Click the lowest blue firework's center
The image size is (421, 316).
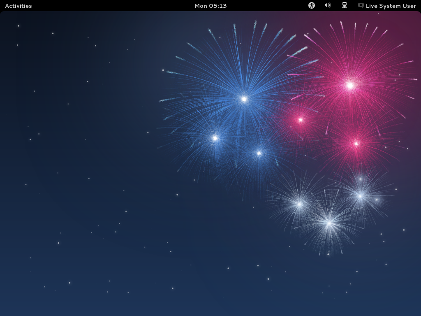[259, 153]
